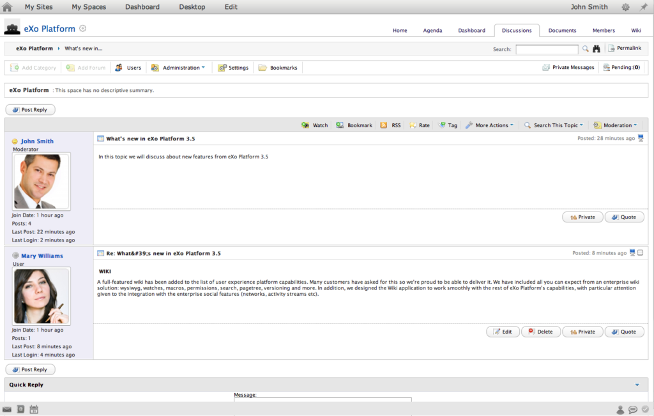Switch to the Discussions tab

[517, 31]
